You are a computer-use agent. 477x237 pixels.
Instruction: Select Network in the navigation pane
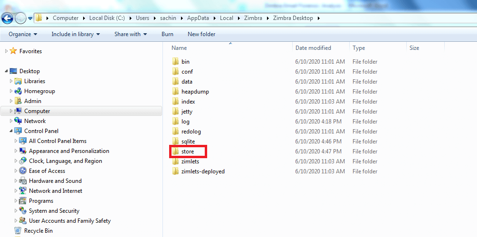coord(35,121)
